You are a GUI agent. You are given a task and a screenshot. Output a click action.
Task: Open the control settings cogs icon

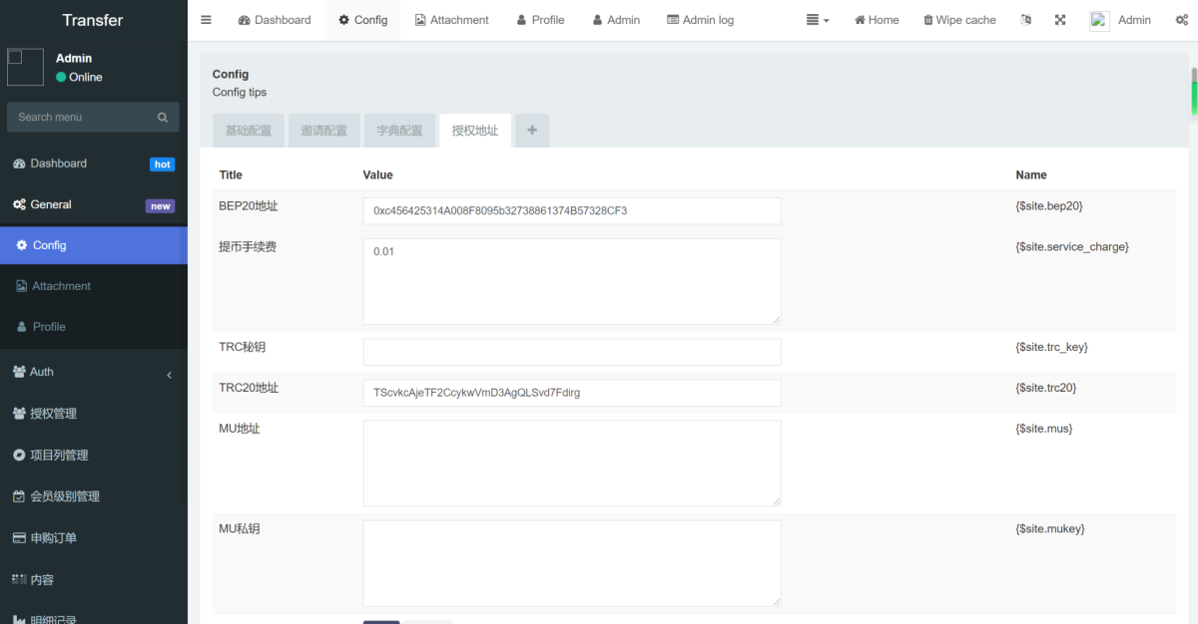click(1182, 20)
